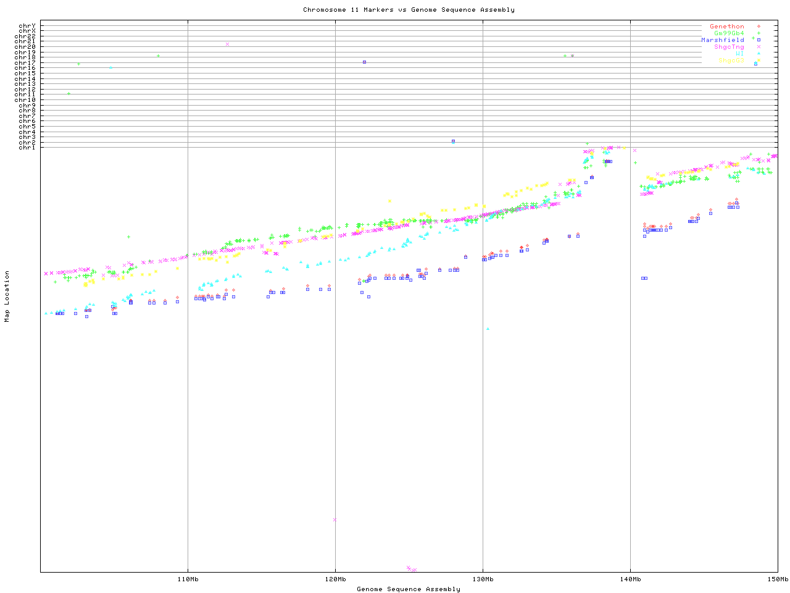Click the chr1 label on the y-axis
The height and width of the screenshot is (593, 790).
(x=27, y=147)
